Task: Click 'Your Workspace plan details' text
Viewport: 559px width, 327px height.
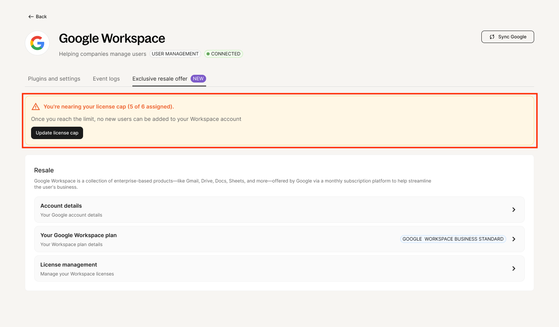Action: [x=71, y=244]
